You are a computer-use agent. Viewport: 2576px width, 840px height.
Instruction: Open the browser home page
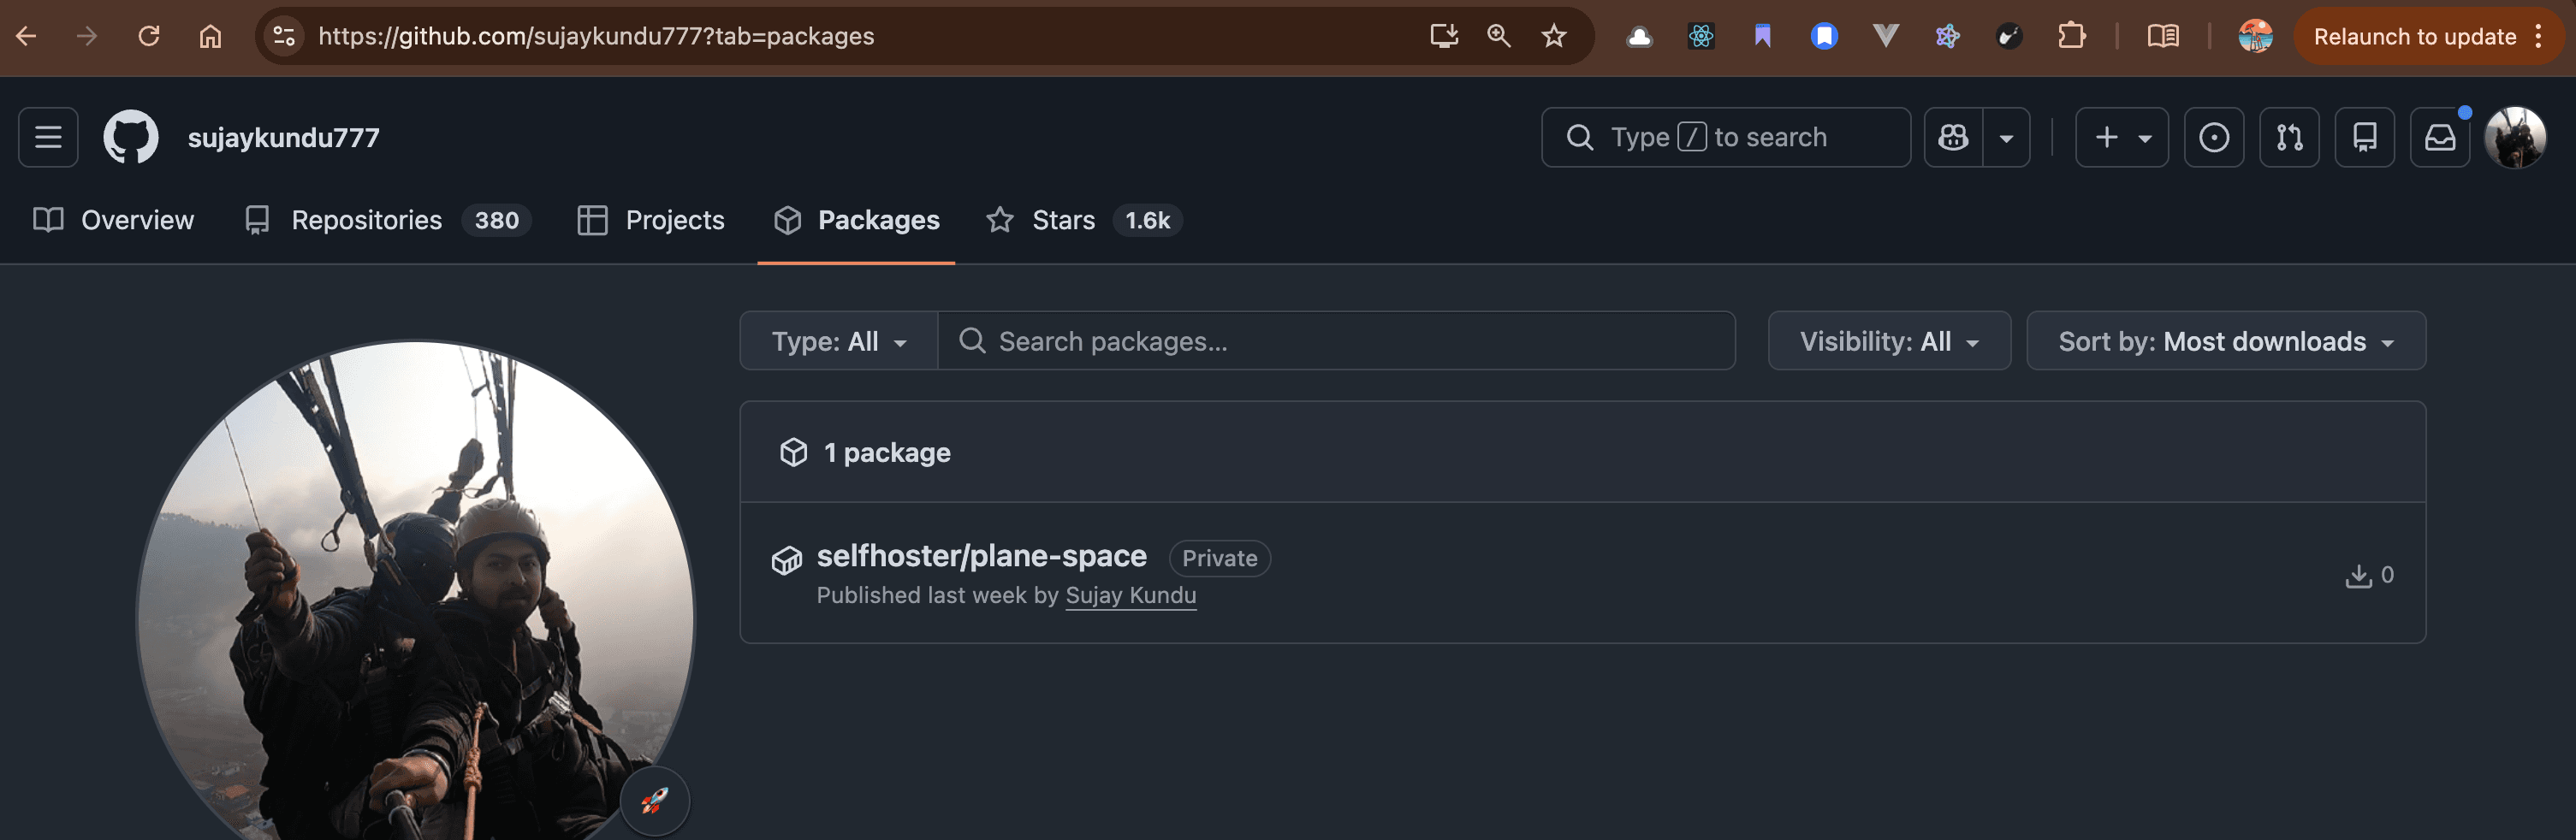210,36
